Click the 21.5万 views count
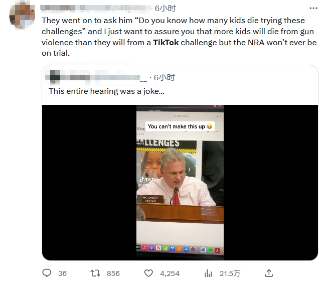Image resolution: width=327 pixels, height=282 pixels. click(x=230, y=273)
